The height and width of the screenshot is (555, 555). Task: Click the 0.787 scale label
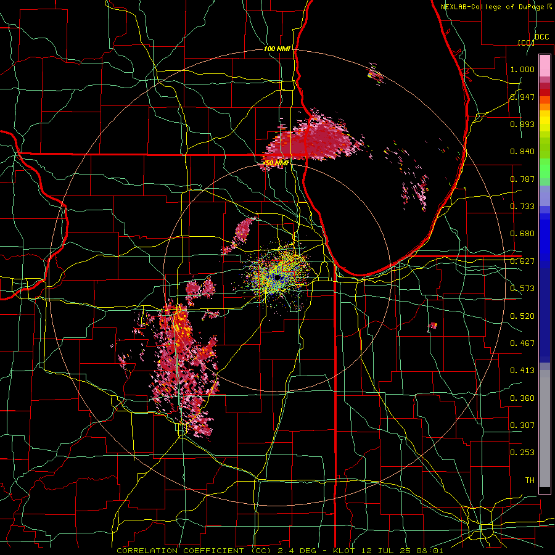click(522, 179)
